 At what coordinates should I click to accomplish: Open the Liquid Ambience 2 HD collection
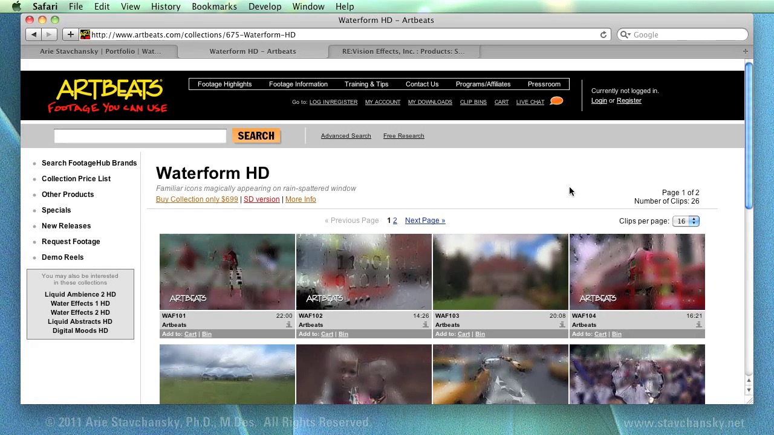click(80, 294)
